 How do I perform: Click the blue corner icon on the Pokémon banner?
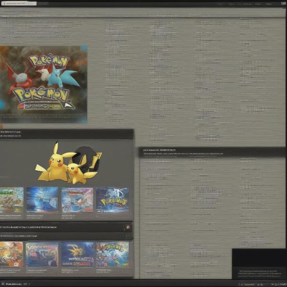tap(84, 48)
